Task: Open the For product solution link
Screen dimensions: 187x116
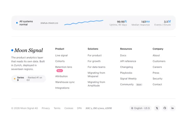Action: [95, 55]
